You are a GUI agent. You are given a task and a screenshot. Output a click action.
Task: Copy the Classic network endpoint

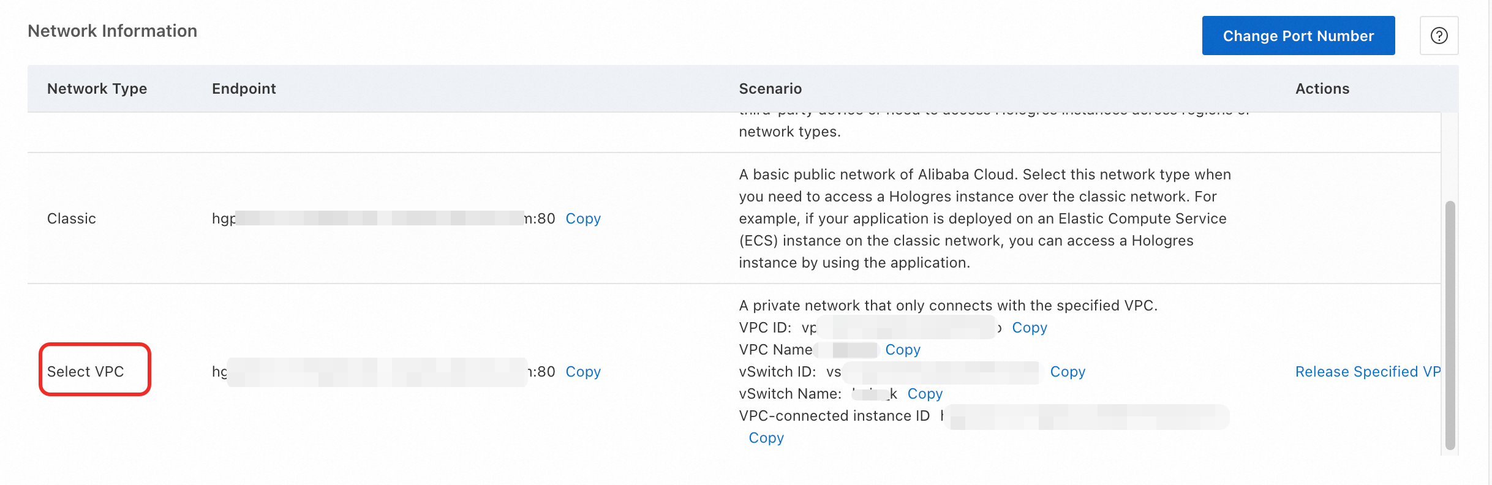(582, 219)
